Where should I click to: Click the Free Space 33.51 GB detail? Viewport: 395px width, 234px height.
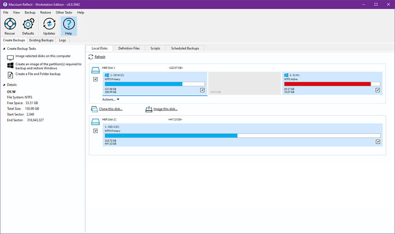(x=23, y=103)
